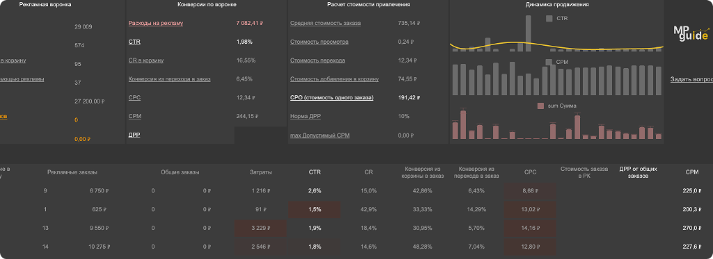Click the 7 082,41 ₽ ad spend value
The image size is (713, 259).
(249, 23)
